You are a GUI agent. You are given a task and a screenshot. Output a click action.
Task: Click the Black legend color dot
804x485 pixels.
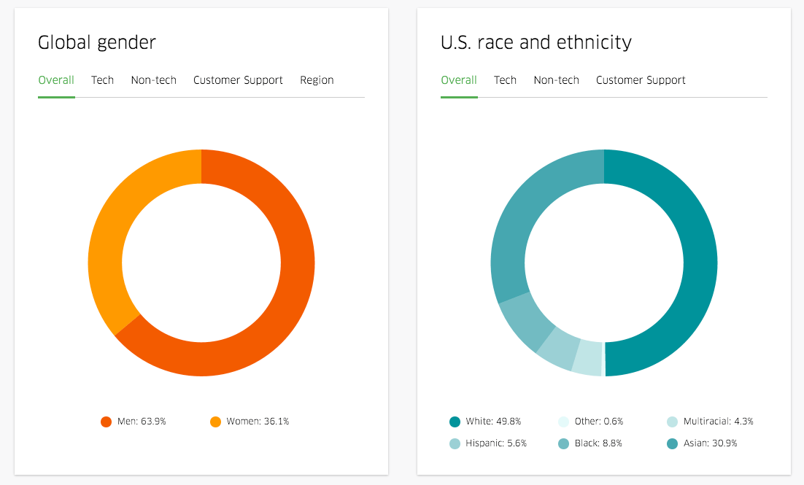(563, 443)
